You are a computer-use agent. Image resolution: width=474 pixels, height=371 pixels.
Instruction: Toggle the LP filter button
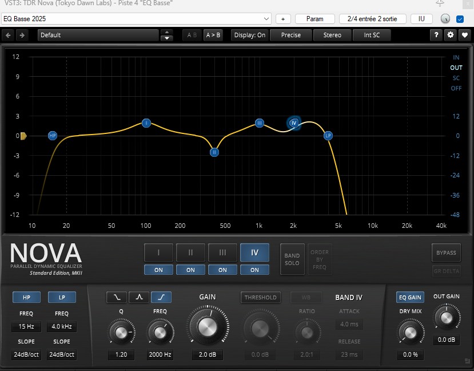62,298
